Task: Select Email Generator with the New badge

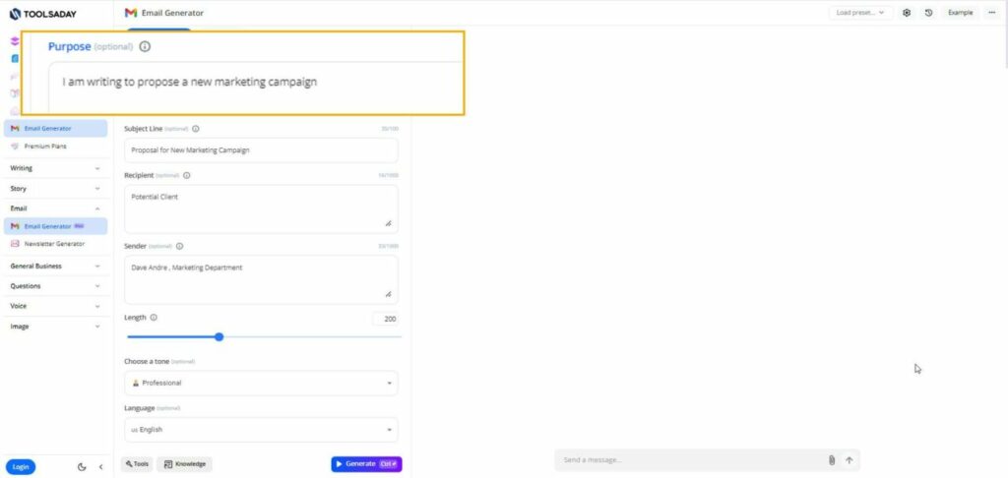Action: pyautogui.click(x=56, y=226)
